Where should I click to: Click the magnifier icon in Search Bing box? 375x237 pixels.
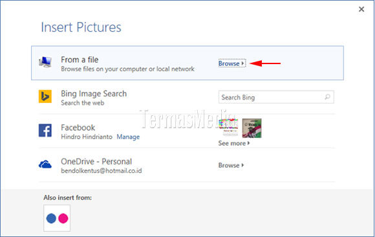(x=327, y=97)
